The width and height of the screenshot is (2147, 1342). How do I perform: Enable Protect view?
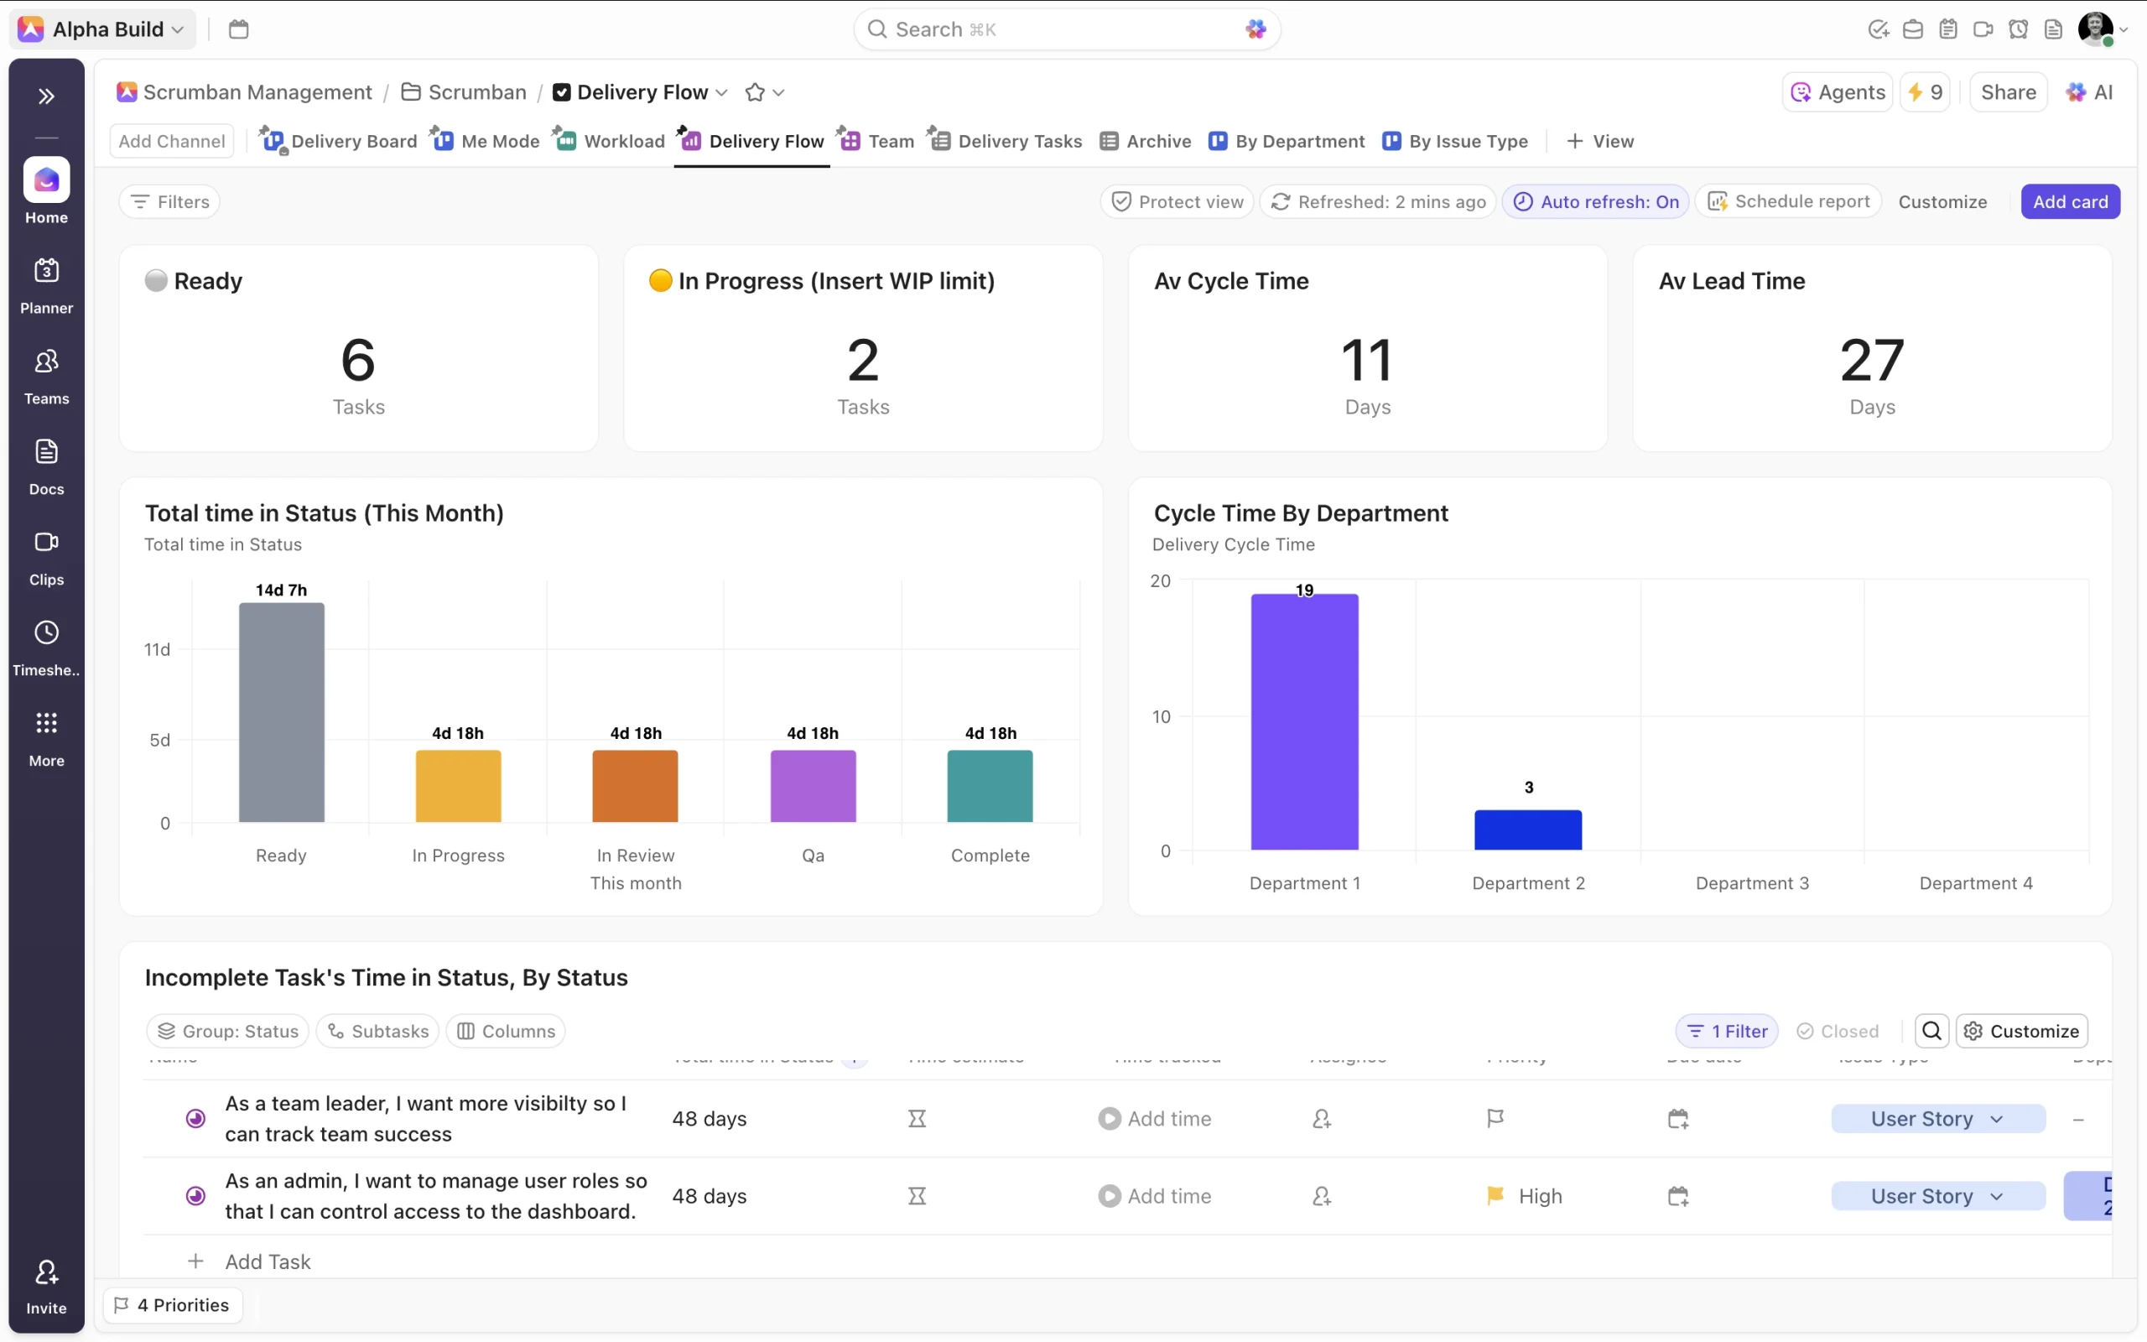[1177, 201]
